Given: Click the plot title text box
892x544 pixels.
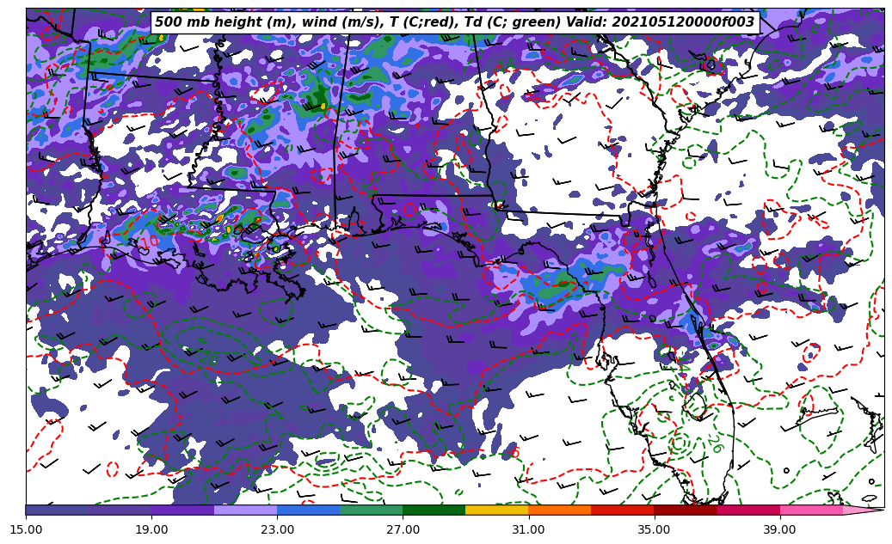Looking at the screenshot, I should (454, 22).
